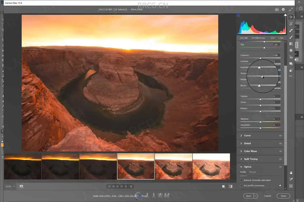Image resolution: width=304 pixels, height=202 pixels.
Task: Click the Done button
Action: (x=283, y=196)
